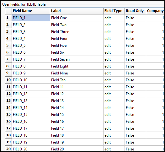Click the FIELD_16 name cell
This screenshot has width=165, height=152.
click(x=31, y=121)
